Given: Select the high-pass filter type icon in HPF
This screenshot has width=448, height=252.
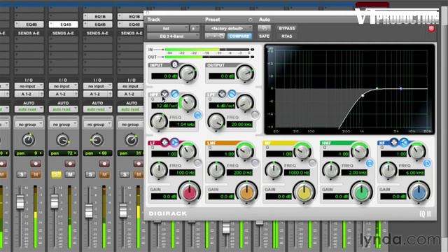Looking at the screenshot, I should click(174, 94).
